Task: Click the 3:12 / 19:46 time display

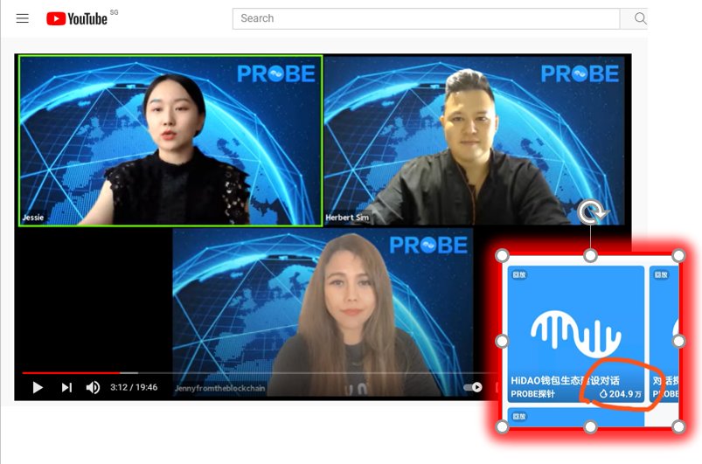Action: [134, 387]
